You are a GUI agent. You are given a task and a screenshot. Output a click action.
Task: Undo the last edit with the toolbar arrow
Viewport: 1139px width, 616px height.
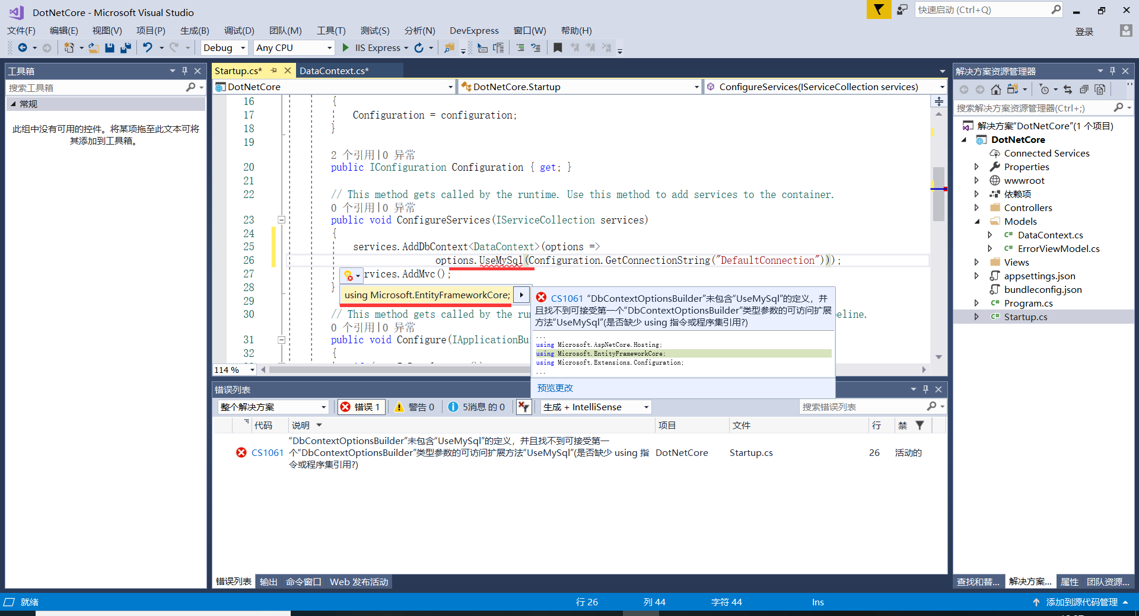coord(148,48)
